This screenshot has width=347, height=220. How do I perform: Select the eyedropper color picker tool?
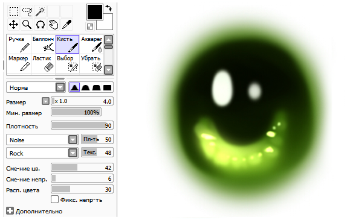coord(67,25)
